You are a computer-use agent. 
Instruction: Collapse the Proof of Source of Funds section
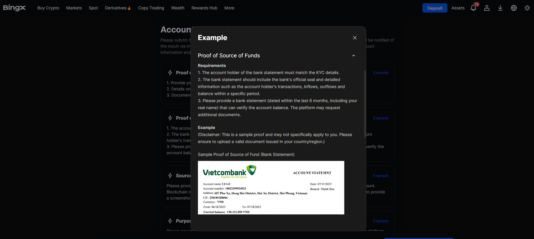(x=353, y=55)
